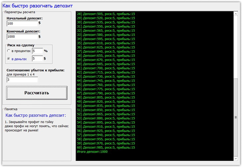Click the "Закрывайте профит по тэйку" tip text
Screen dimensions: 242x167
point(29,122)
